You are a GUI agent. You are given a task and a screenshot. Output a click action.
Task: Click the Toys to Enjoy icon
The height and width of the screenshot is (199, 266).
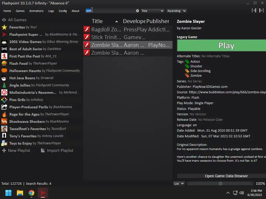(x=4, y=143)
